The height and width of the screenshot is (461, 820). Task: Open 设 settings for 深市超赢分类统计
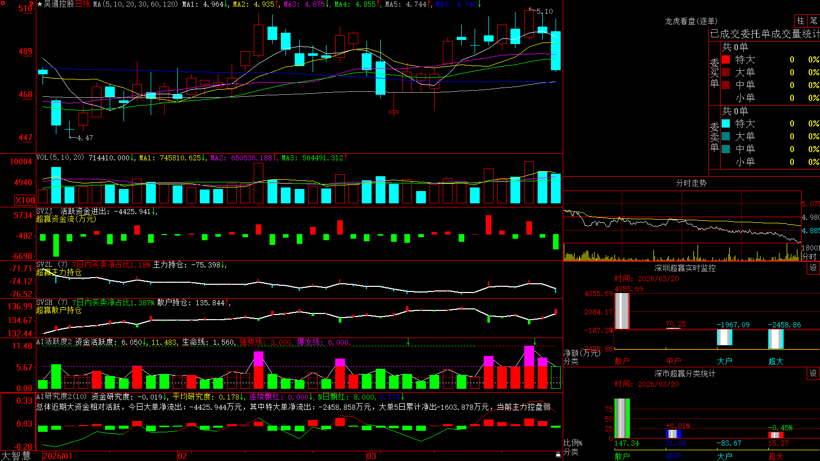tap(813, 373)
